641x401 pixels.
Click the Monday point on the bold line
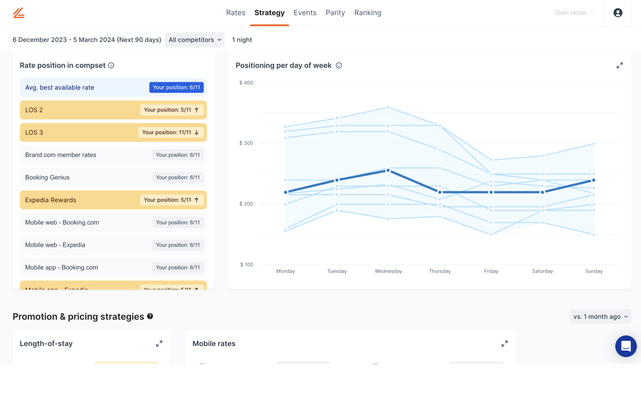pos(286,192)
